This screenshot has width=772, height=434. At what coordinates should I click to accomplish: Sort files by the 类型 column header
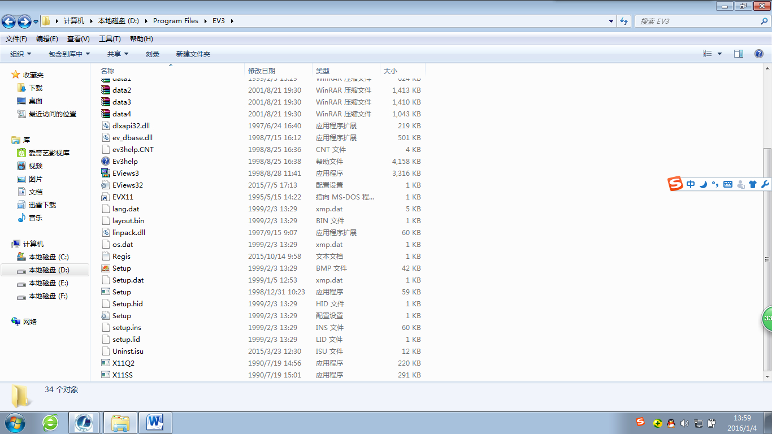346,71
